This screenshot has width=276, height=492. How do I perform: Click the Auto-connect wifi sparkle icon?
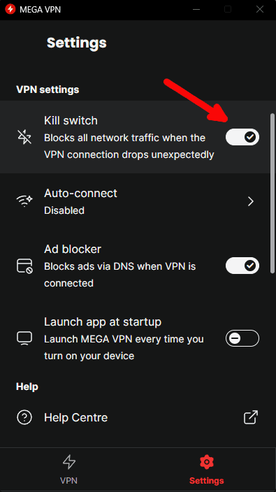(24, 201)
